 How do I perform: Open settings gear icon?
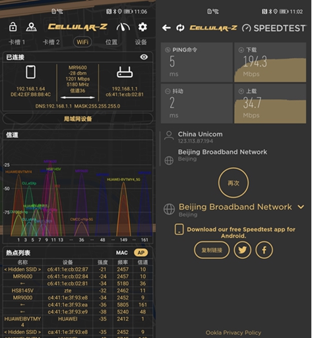(142, 27)
